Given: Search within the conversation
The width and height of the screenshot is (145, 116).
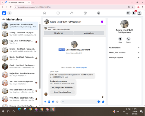Looking at the screenshot, I should click(128, 39).
